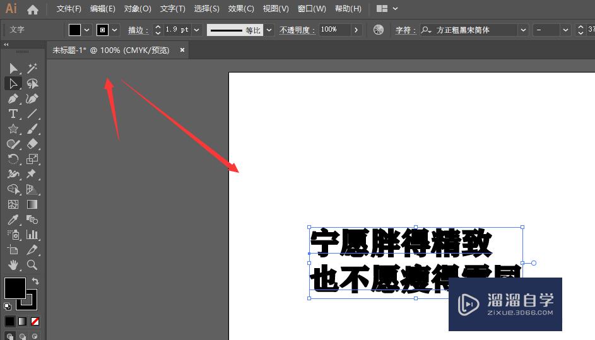The image size is (595, 340).
Task: Select the Scale tool
Action: (32, 159)
